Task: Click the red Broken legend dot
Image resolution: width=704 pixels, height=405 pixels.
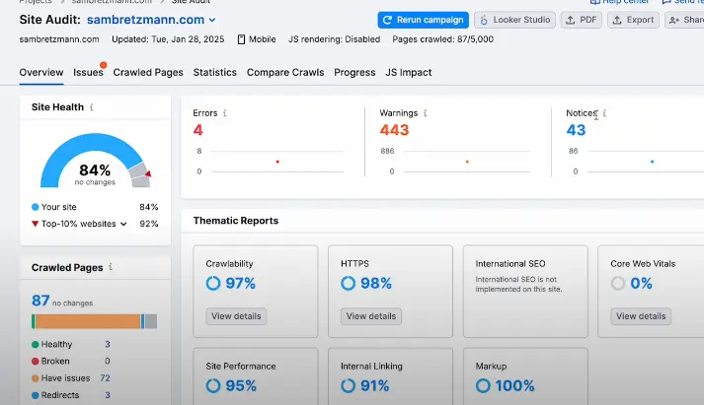Action: coord(35,361)
